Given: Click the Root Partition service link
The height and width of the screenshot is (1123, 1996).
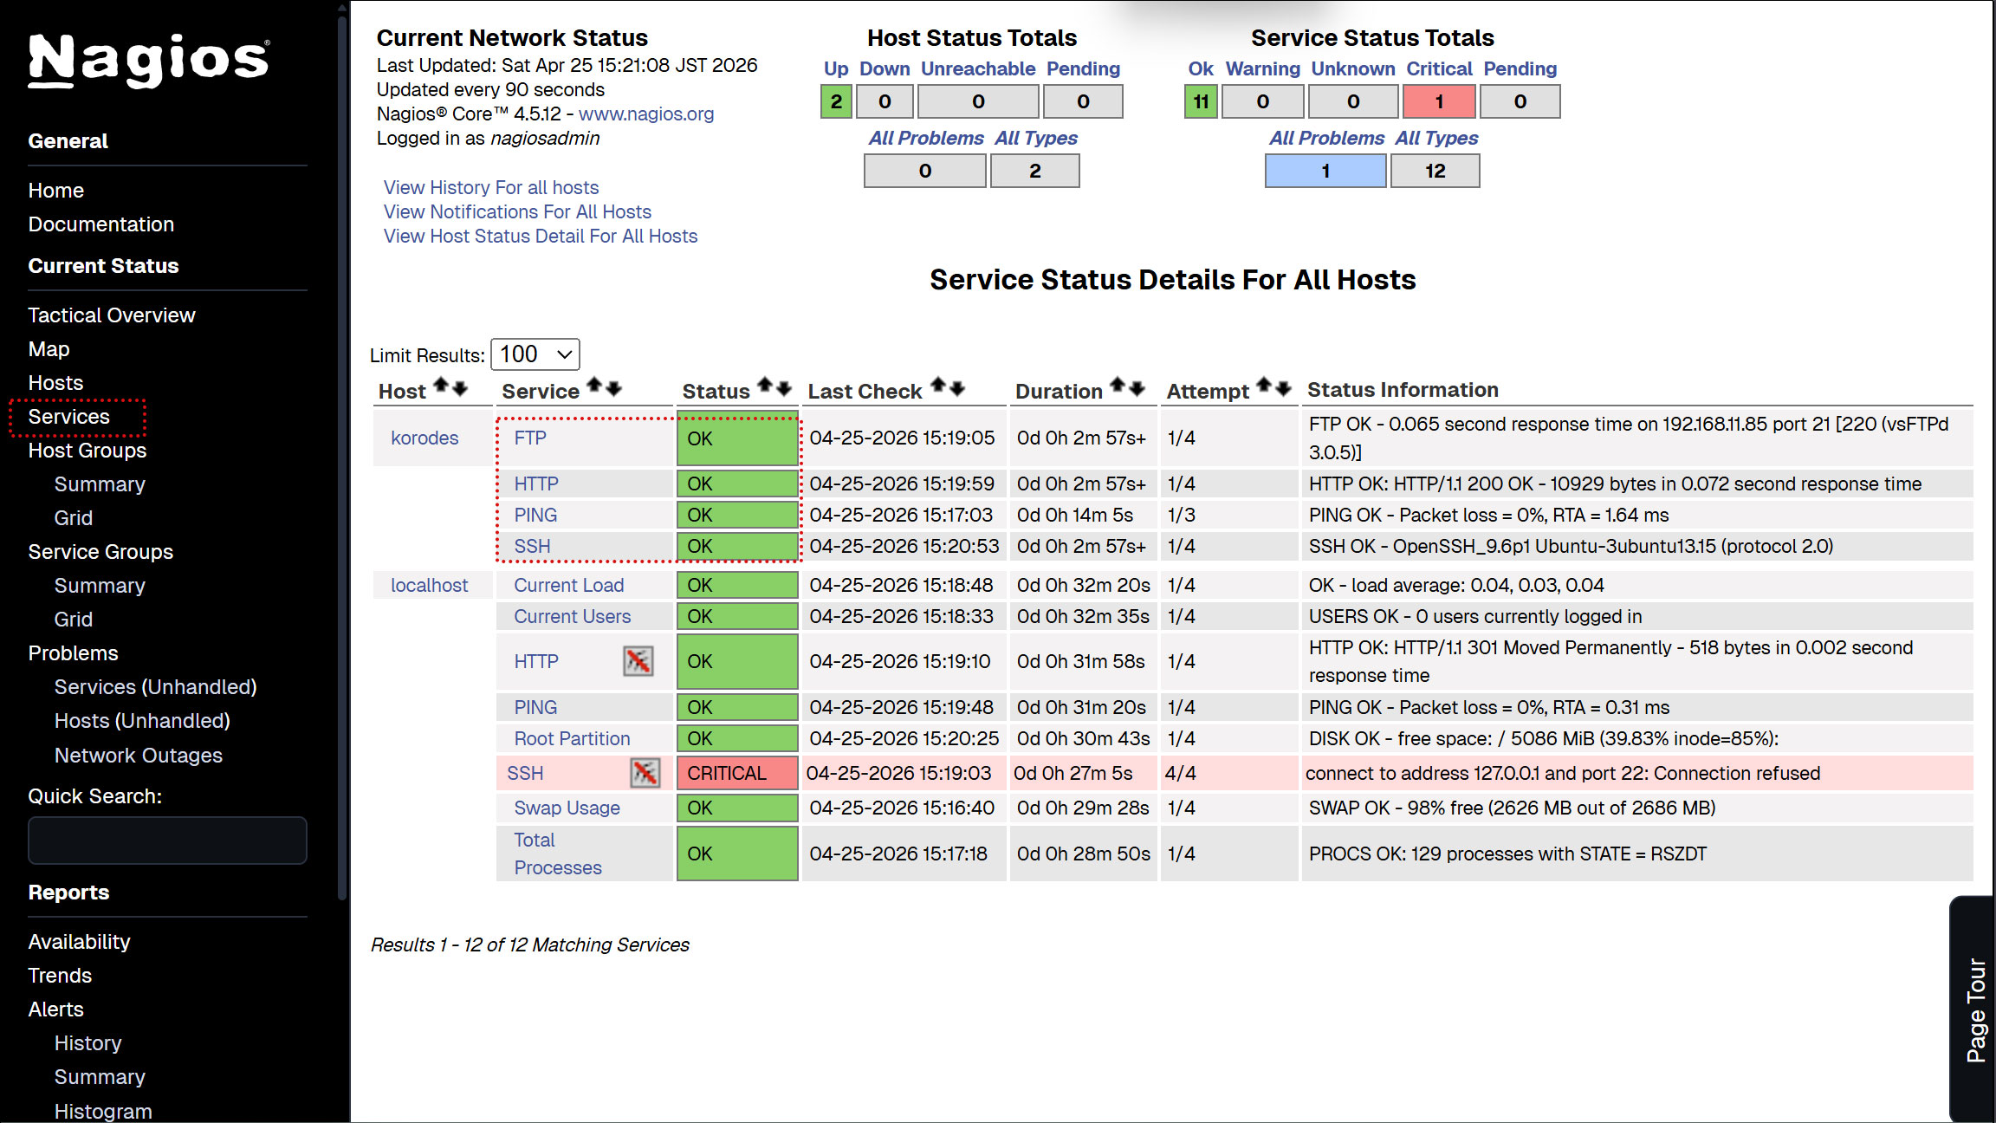Looking at the screenshot, I should (572, 738).
